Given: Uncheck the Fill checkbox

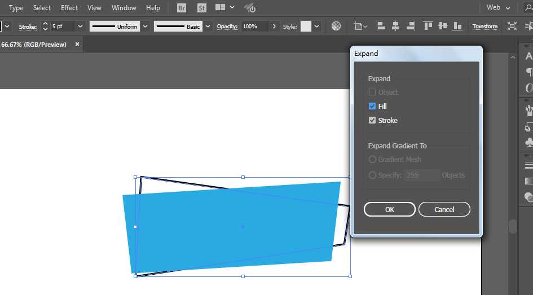Looking at the screenshot, I should pos(372,106).
